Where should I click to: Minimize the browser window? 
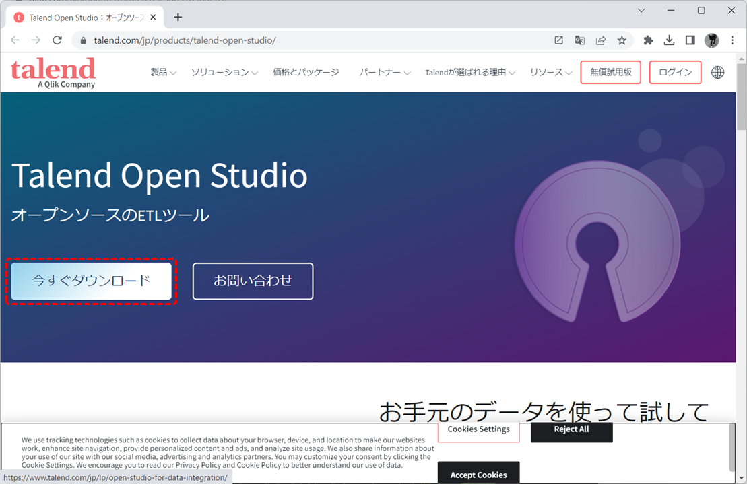(671, 11)
